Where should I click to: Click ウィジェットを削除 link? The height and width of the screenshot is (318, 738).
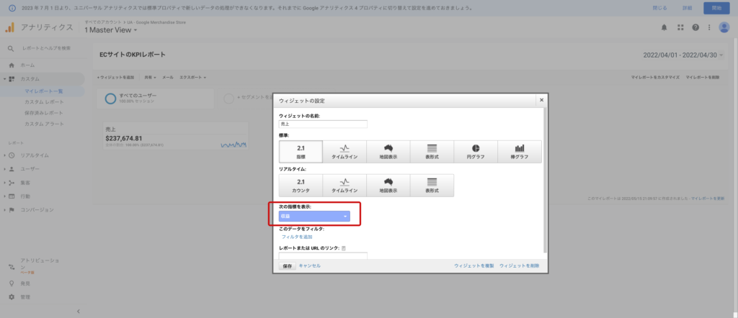point(519,266)
